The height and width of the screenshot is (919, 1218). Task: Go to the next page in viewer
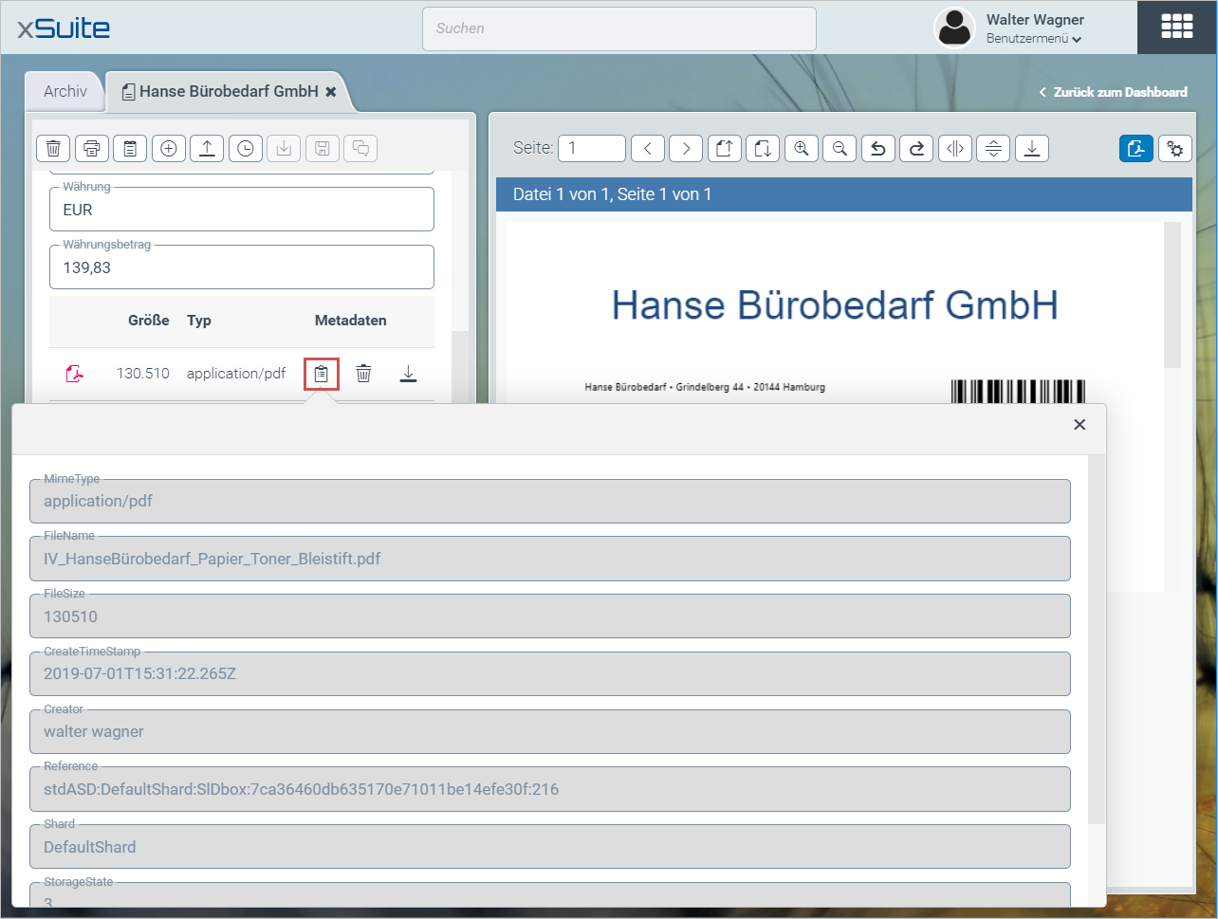click(686, 149)
